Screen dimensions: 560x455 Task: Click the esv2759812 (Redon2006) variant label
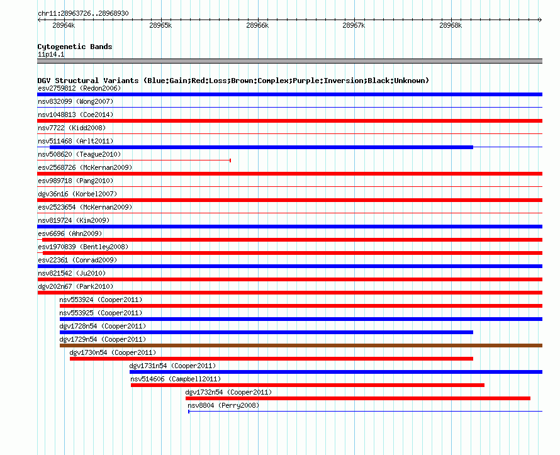coord(79,88)
